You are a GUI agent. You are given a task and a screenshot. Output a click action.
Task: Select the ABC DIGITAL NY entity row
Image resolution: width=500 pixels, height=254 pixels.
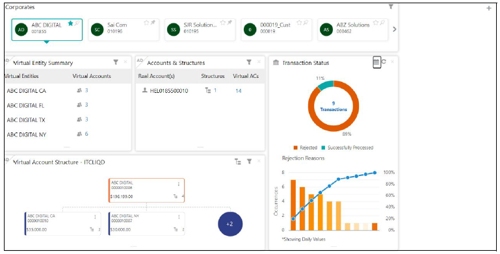(68, 135)
